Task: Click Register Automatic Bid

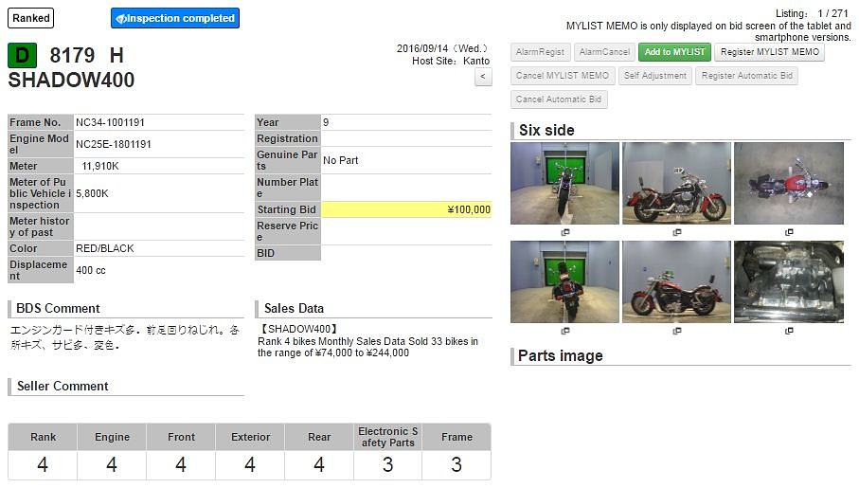Action: [x=747, y=76]
